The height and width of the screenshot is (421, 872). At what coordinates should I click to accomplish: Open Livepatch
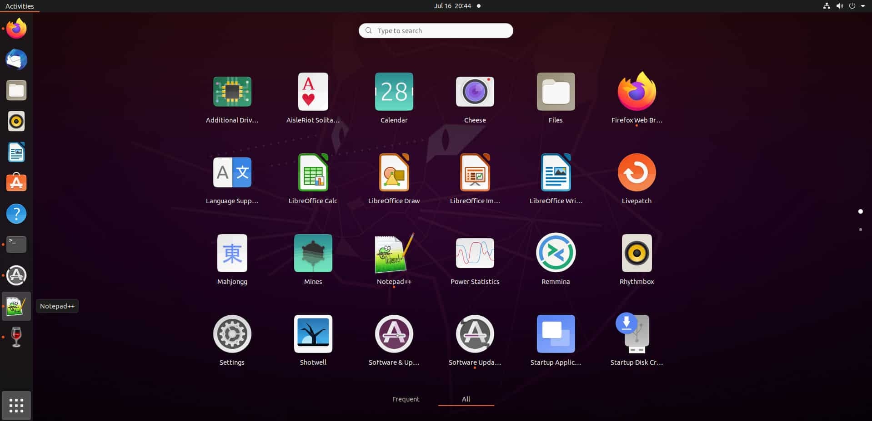[x=636, y=172]
